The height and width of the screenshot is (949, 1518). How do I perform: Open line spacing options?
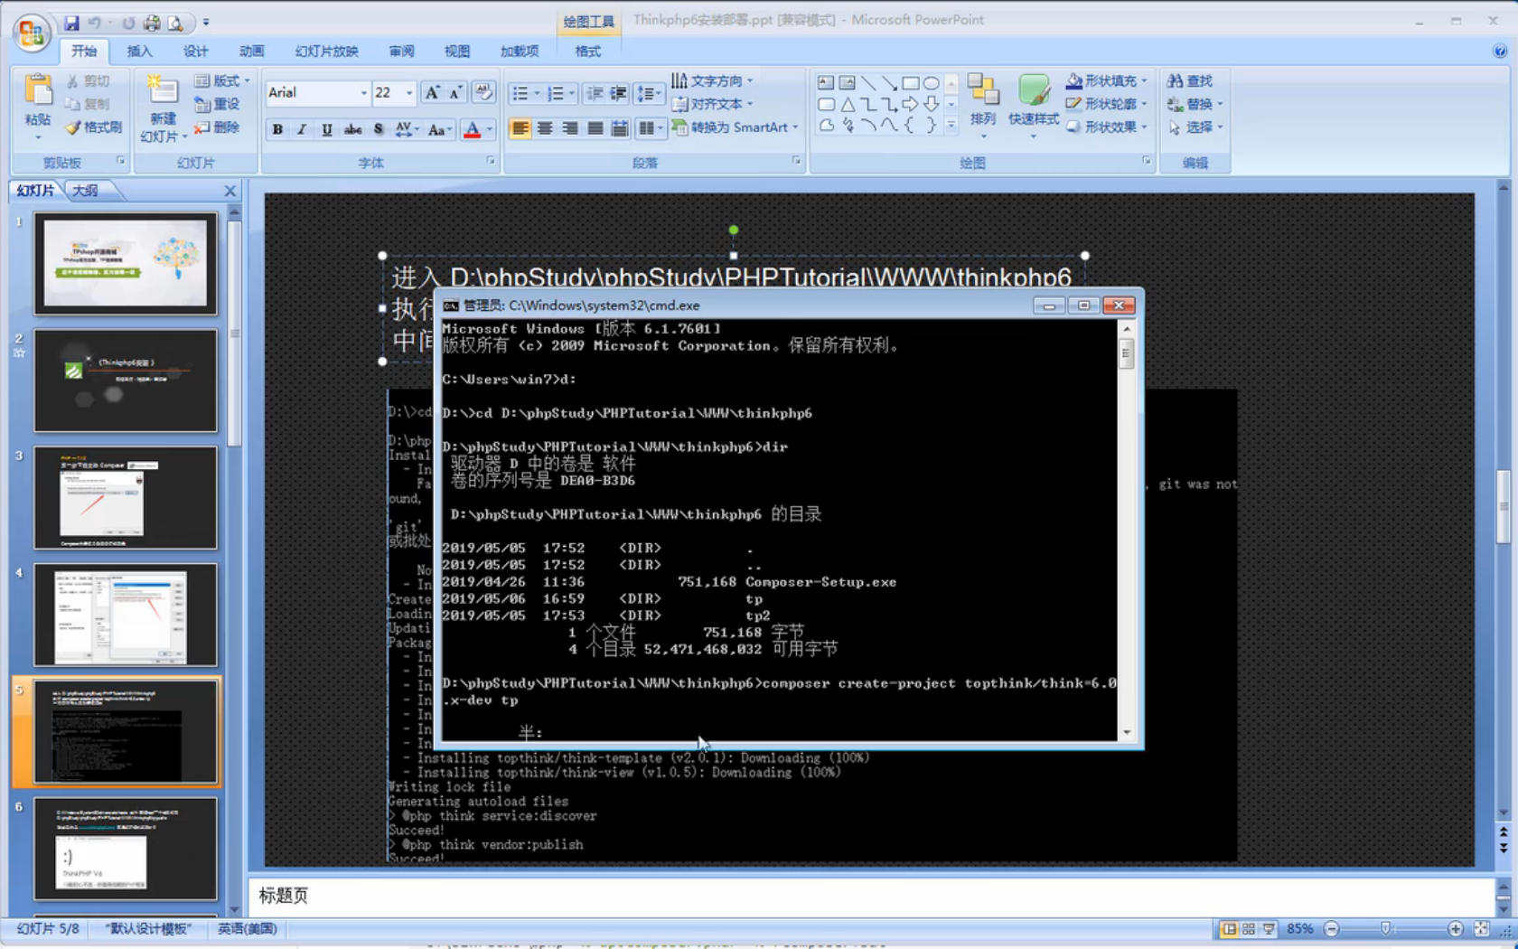(648, 93)
